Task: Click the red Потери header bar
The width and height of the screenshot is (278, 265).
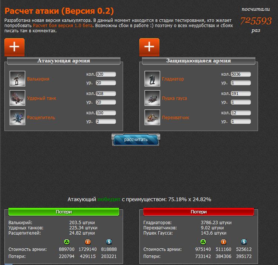Action: pos(199,212)
